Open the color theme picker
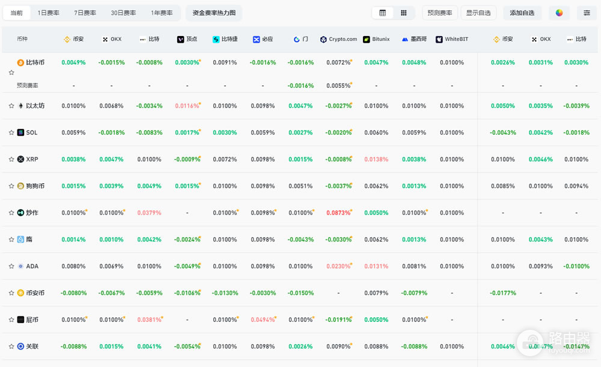 point(559,13)
